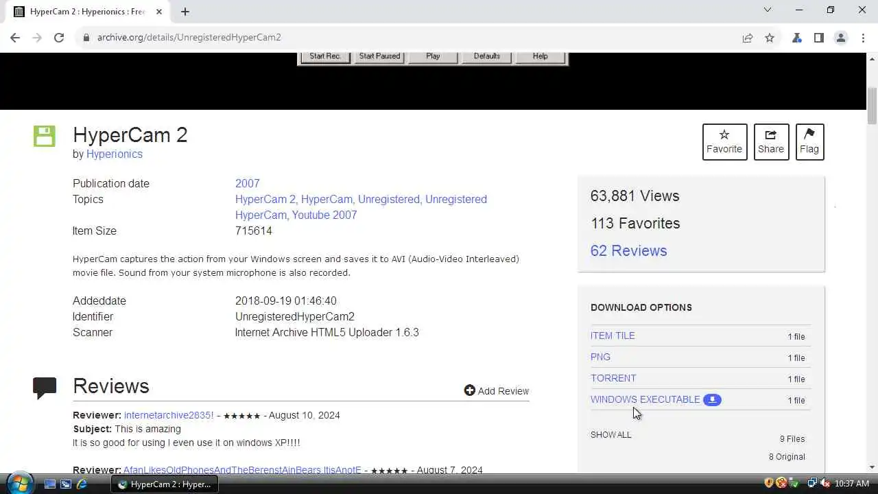Open the Windows Start orb
The height and width of the screenshot is (494, 878).
click(19, 482)
